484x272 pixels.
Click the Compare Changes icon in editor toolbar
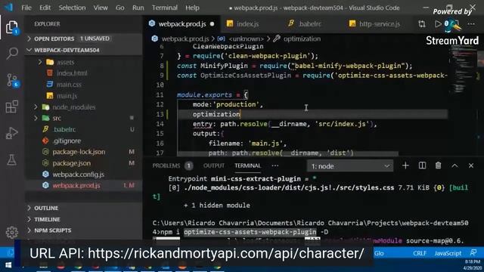422,23
